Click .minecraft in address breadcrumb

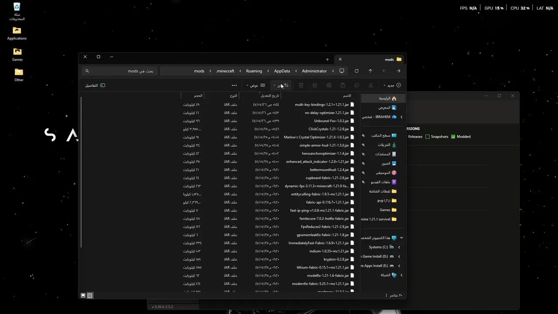pyautogui.click(x=225, y=71)
